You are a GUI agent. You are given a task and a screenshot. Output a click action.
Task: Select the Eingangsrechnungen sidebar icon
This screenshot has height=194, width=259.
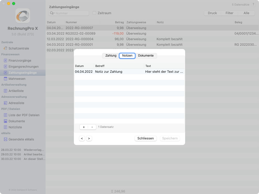tap(5, 67)
